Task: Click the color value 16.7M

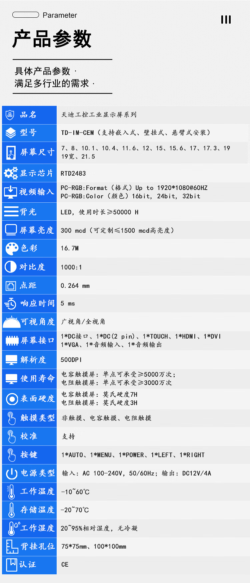Action: (x=70, y=248)
